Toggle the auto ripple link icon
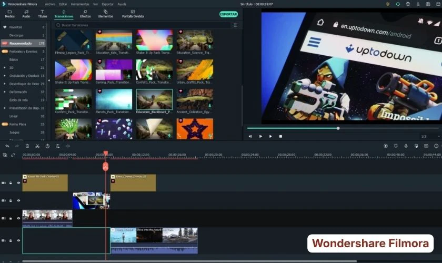 (x=13, y=155)
